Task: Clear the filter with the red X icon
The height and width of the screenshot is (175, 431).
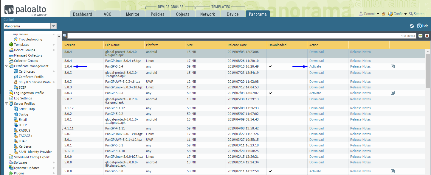Action: pyautogui.click(x=427, y=35)
